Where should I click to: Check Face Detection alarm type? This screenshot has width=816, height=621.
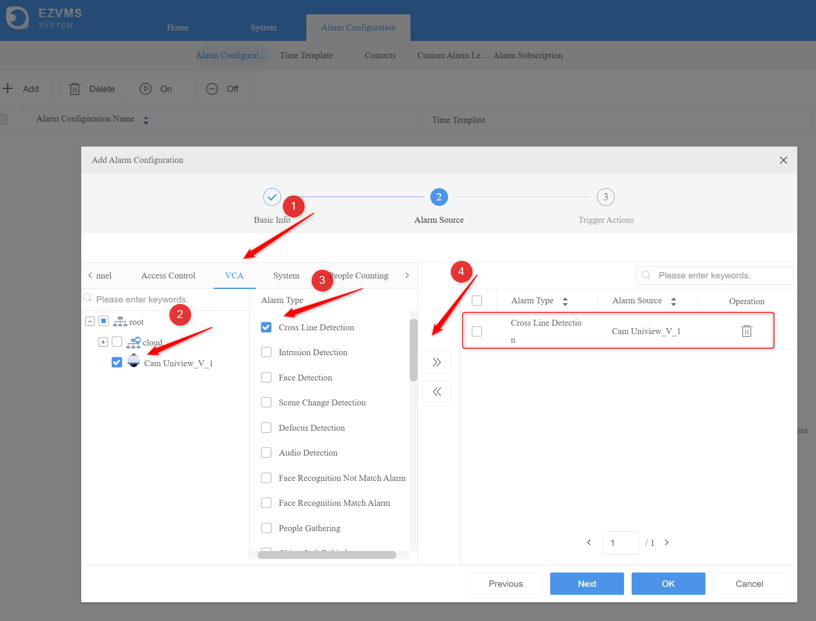pyautogui.click(x=266, y=378)
